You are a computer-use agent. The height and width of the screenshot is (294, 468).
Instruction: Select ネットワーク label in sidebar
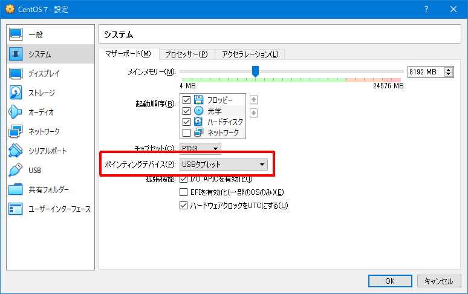pyautogui.click(x=44, y=132)
